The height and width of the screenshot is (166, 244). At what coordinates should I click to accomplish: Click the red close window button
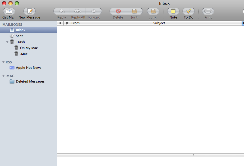(4, 3)
